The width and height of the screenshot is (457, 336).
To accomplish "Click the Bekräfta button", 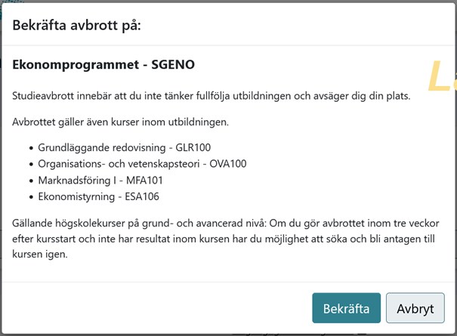I will click(346, 308).
